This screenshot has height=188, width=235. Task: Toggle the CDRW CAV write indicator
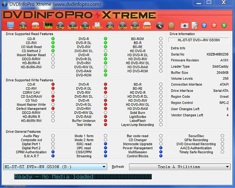pyautogui.click(x=53, y=92)
